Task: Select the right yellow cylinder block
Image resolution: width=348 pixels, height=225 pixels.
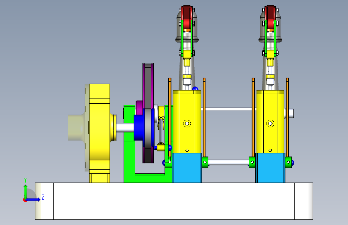Action: [x=270, y=121]
